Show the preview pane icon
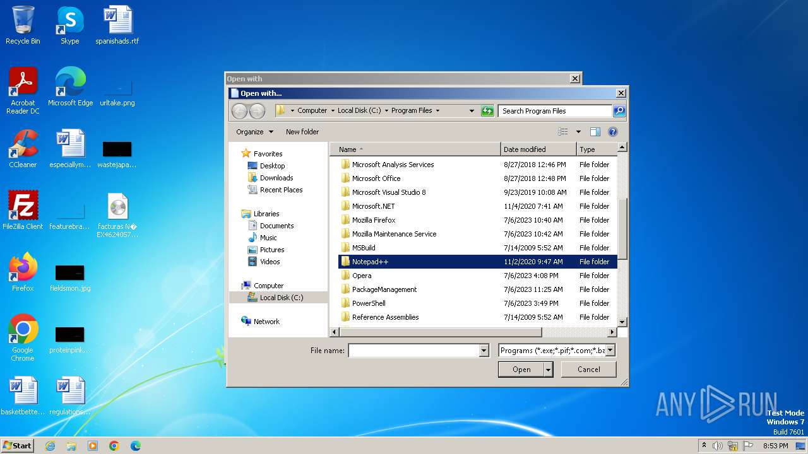The height and width of the screenshot is (454, 808). (595, 132)
